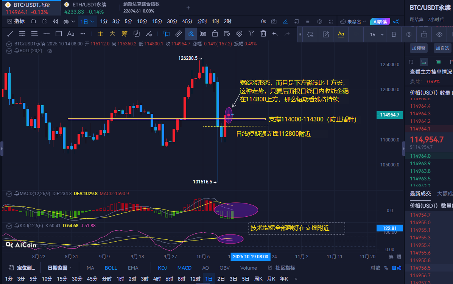Screen dimensions: 453x284
Task: Toggle annotation visibility eye icon
Action: (x=439, y=34)
